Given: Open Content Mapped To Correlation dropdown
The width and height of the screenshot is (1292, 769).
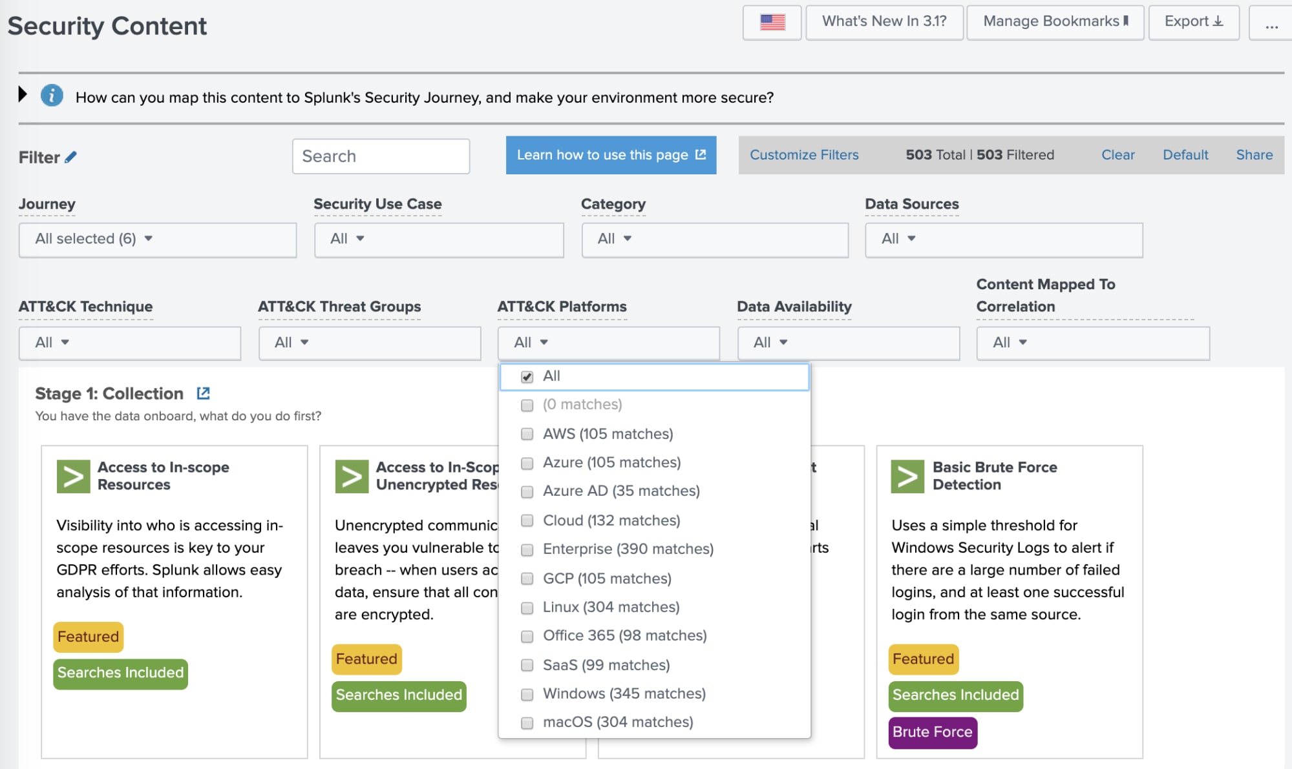Looking at the screenshot, I should click(x=1093, y=343).
